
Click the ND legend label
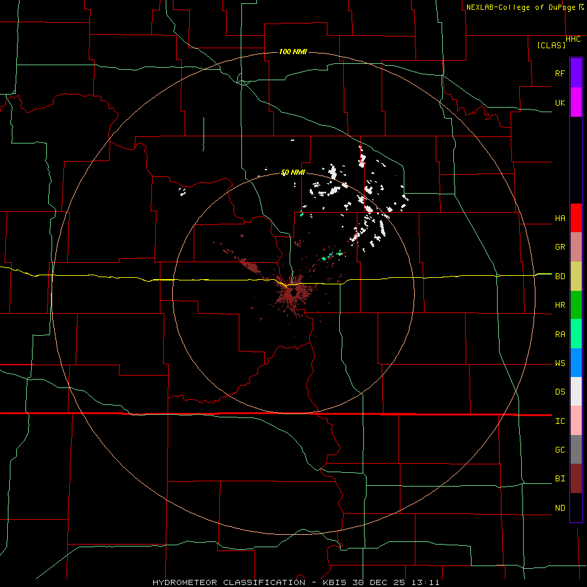(x=560, y=508)
